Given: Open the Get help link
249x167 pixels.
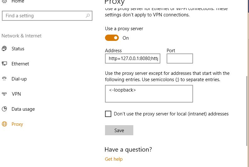Looking at the screenshot, I should point(114,159).
